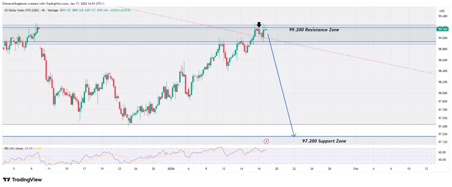
Task: Click the 97.200 Support Zone text label
Action: 324,141
